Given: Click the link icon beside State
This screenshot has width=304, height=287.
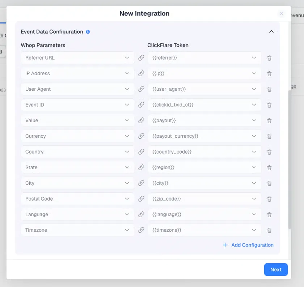Looking at the screenshot, I should point(141,167).
